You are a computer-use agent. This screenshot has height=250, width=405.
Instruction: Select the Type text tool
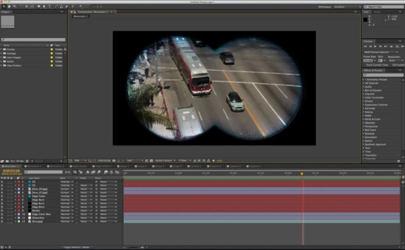[49, 7]
